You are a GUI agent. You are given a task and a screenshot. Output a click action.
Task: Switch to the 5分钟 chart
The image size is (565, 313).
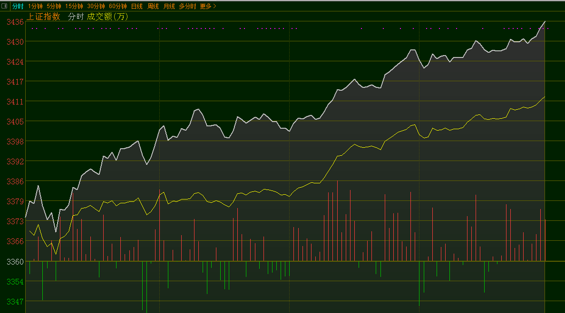[54, 6]
